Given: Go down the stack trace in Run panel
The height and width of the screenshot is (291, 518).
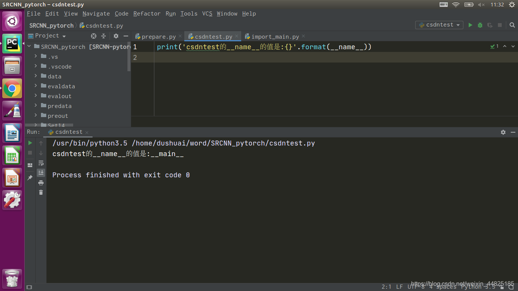Looking at the screenshot, I should [41, 153].
